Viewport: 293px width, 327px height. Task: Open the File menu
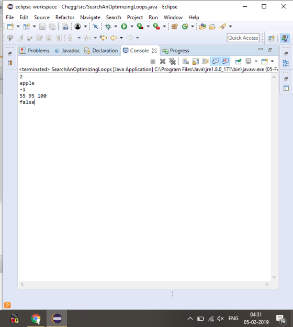(x=10, y=17)
